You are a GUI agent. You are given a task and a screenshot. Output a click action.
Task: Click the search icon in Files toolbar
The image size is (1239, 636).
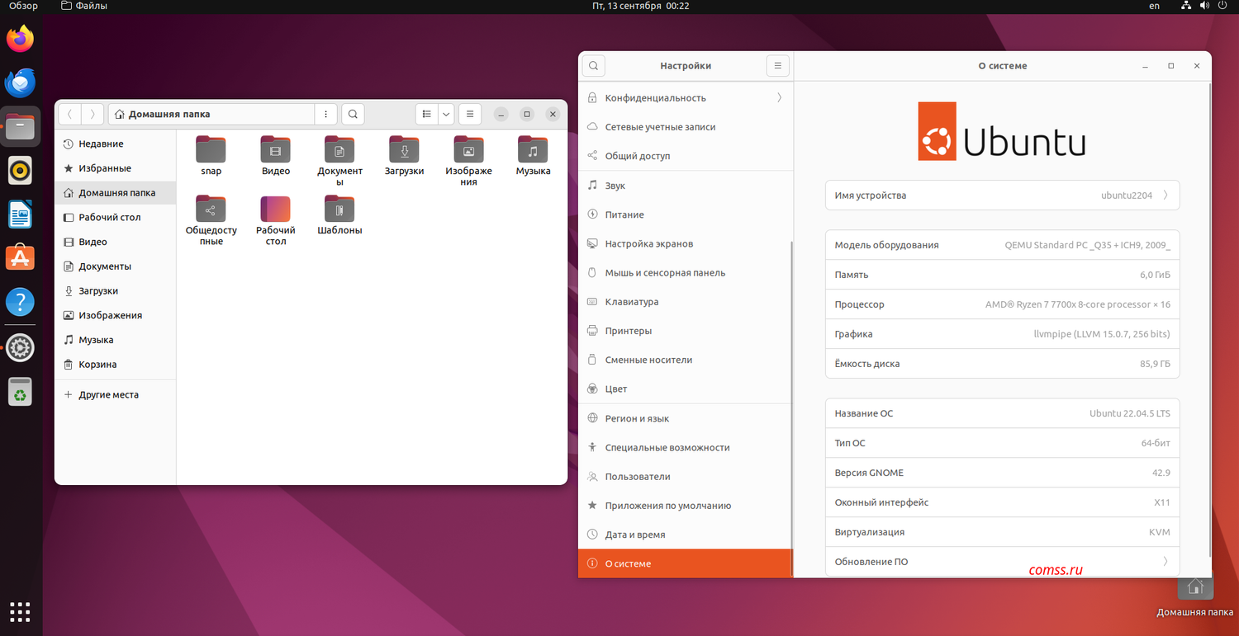tap(353, 114)
